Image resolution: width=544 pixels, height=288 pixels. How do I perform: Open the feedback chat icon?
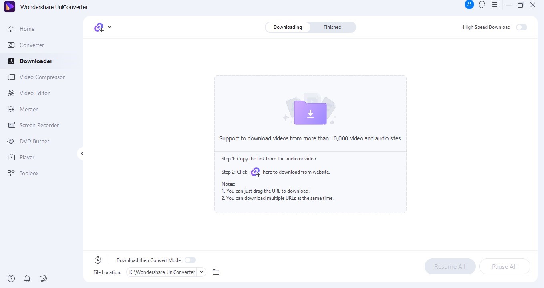click(44, 278)
